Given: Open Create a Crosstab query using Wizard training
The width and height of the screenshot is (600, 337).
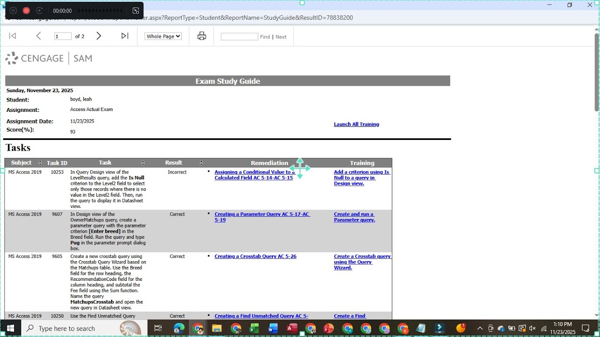Looking at the screenshot, I should click(362, 262).
